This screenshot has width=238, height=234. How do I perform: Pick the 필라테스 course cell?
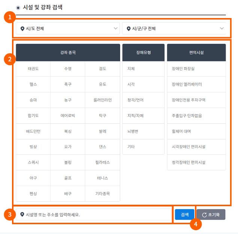coord(103,163)
